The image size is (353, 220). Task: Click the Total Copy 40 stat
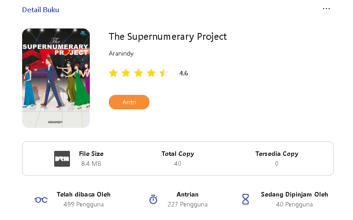point(177,159)
